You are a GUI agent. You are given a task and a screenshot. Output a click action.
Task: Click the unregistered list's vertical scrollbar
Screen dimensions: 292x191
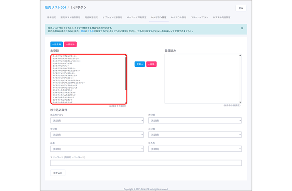[x=126, y=74]
